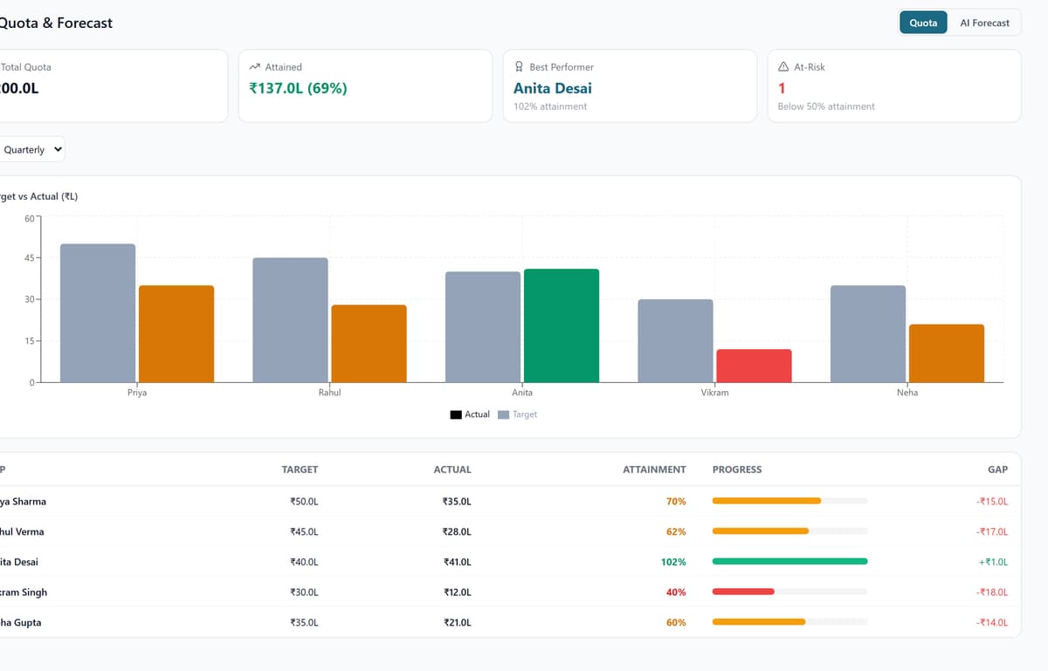Click the warning triangle icon beside At-Risk
This screenshot has width=1048, height=671.
coord(783,66)
